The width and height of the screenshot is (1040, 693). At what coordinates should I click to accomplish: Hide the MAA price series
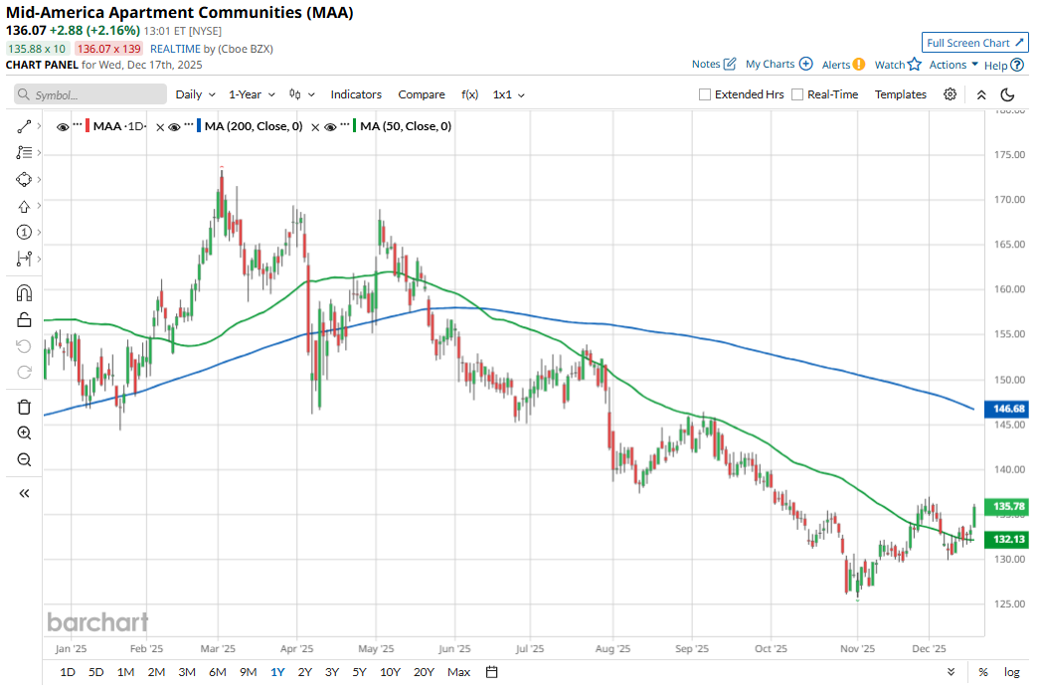click(63, 126)
